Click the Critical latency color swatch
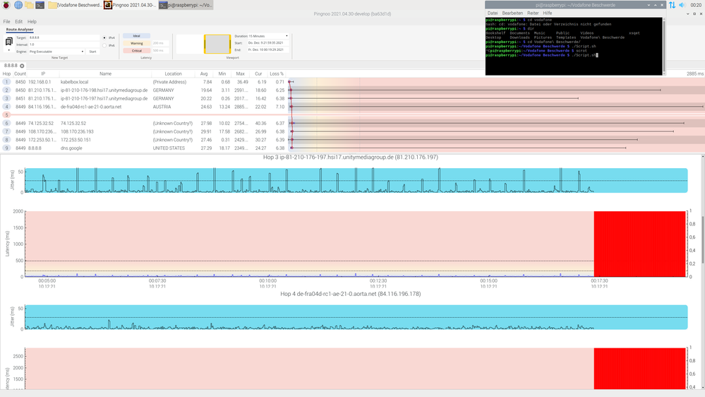 point(137,51)
